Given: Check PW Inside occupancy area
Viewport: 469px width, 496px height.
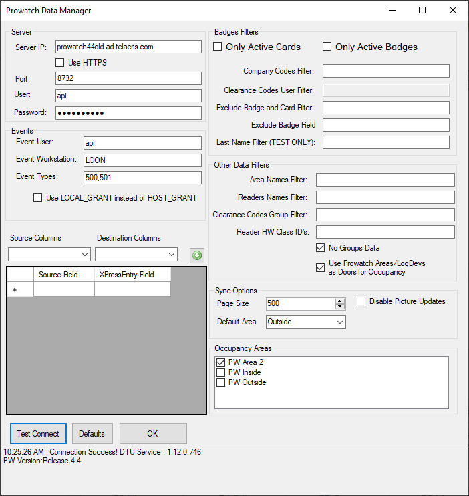Looking at the screenshot, I should pos(221,372).
